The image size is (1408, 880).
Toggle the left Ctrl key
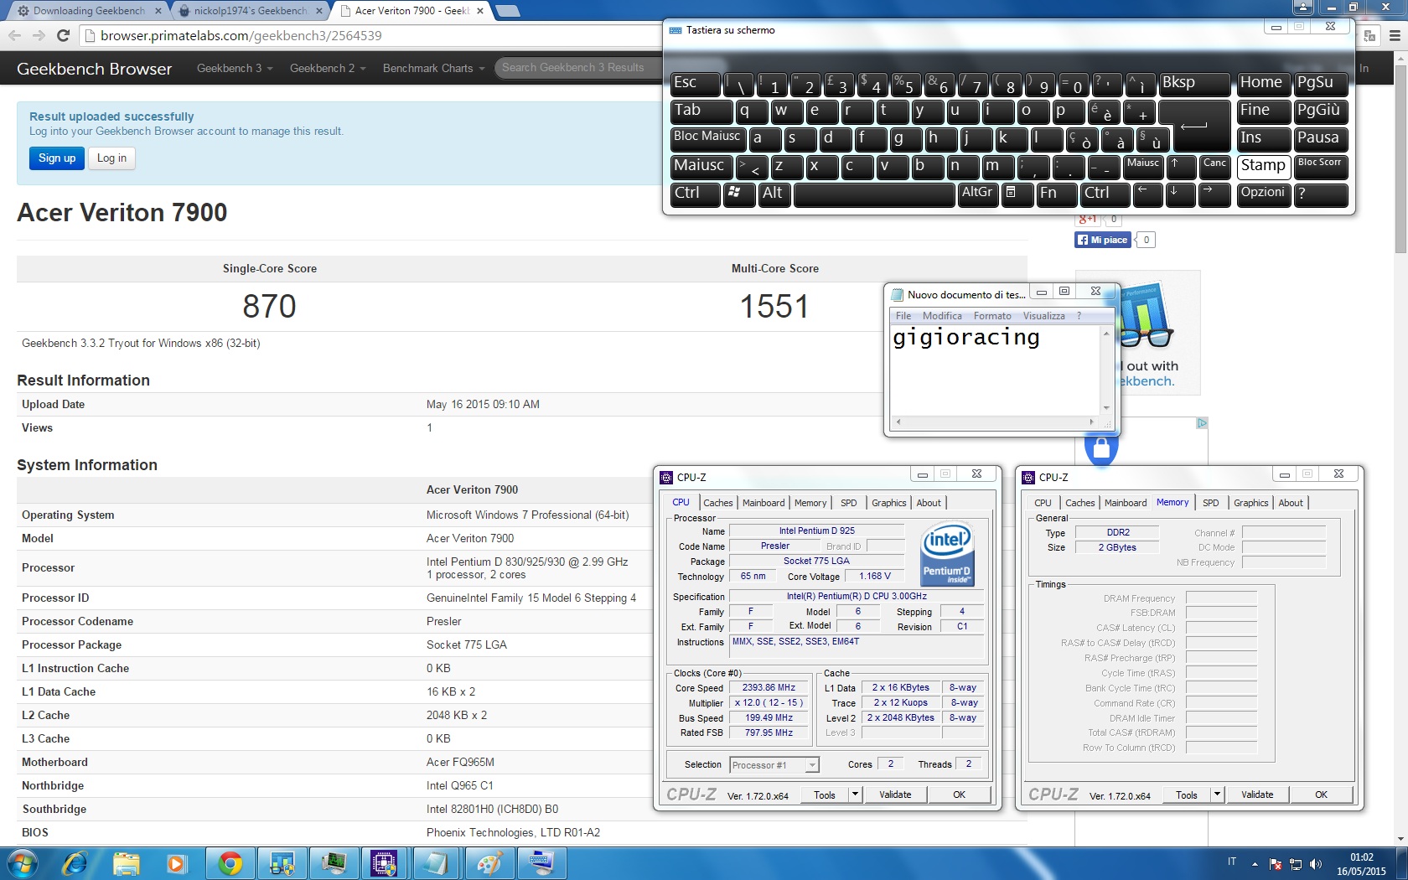(696, 194)
